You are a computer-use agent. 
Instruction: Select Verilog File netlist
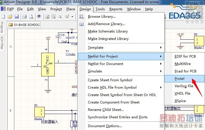pyautogui.click(x=184, y=86)
